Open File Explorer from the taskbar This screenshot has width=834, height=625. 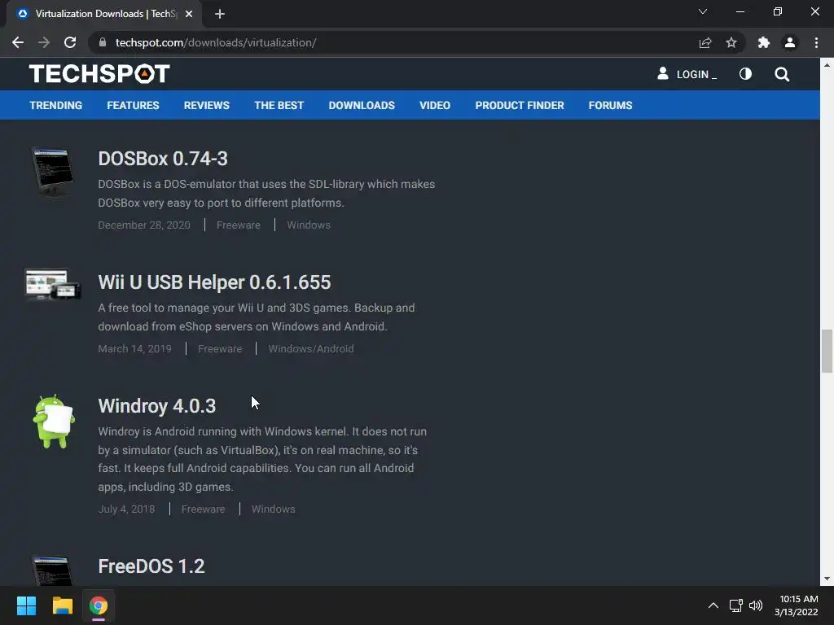tap(62, 605)
